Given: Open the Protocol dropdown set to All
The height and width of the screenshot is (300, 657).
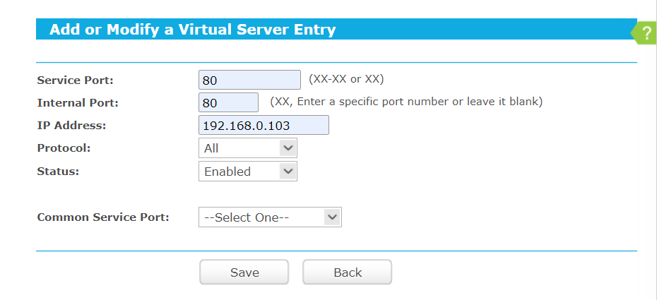Looking at the screenshot, I should [x=247, y=148].
